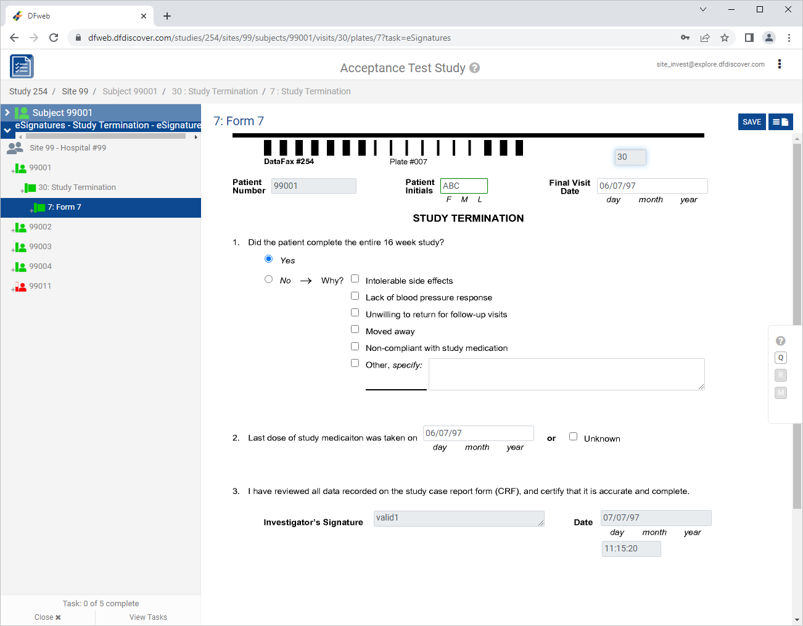Screen dimensions: 803x626
Task: Select the No radio button
Action: click(268, 279)
